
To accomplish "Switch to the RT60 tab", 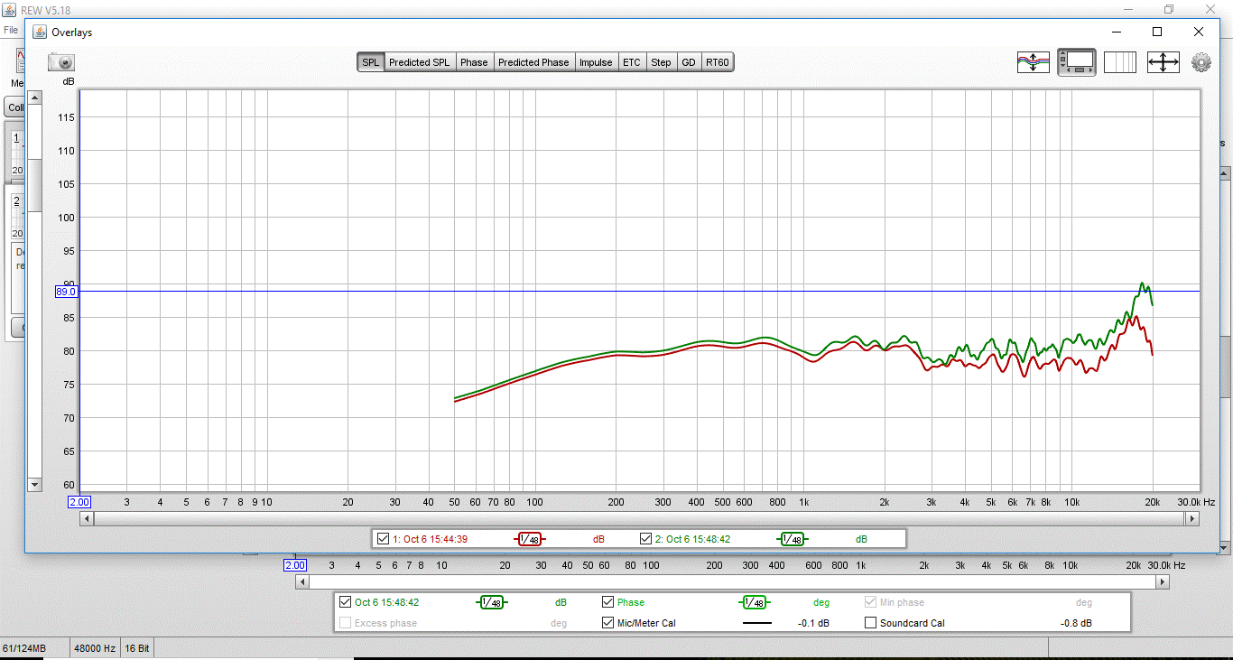I will [718, 62].
